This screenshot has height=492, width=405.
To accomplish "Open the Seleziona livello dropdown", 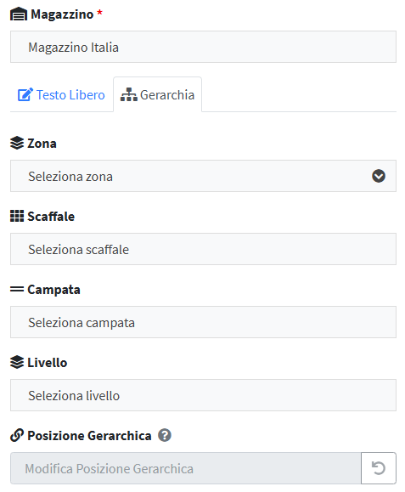I will (203, 395).
